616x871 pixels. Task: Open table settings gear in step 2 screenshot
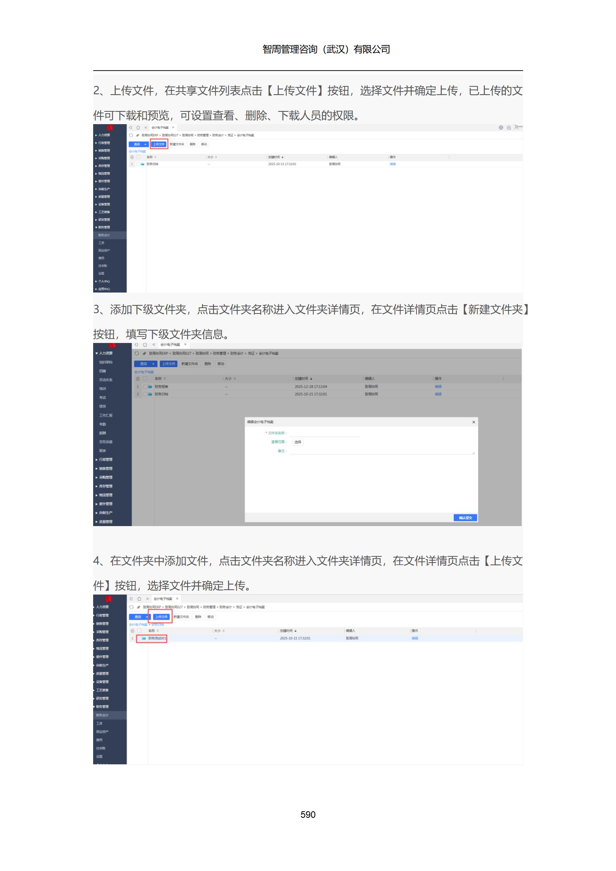[132, 157]
